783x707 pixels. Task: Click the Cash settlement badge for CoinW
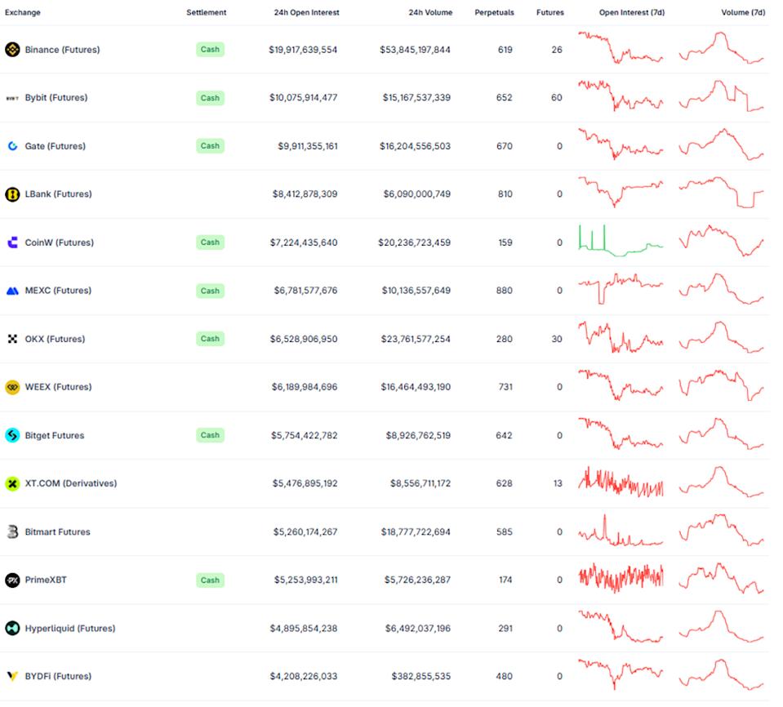coord(210,242)
